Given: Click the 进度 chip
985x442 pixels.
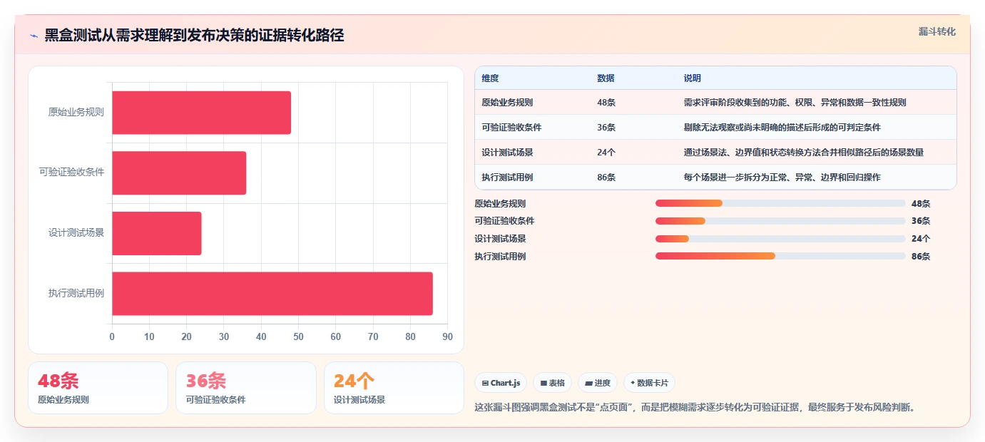Looking at the screenshot, I should click(x=598, y=383).
